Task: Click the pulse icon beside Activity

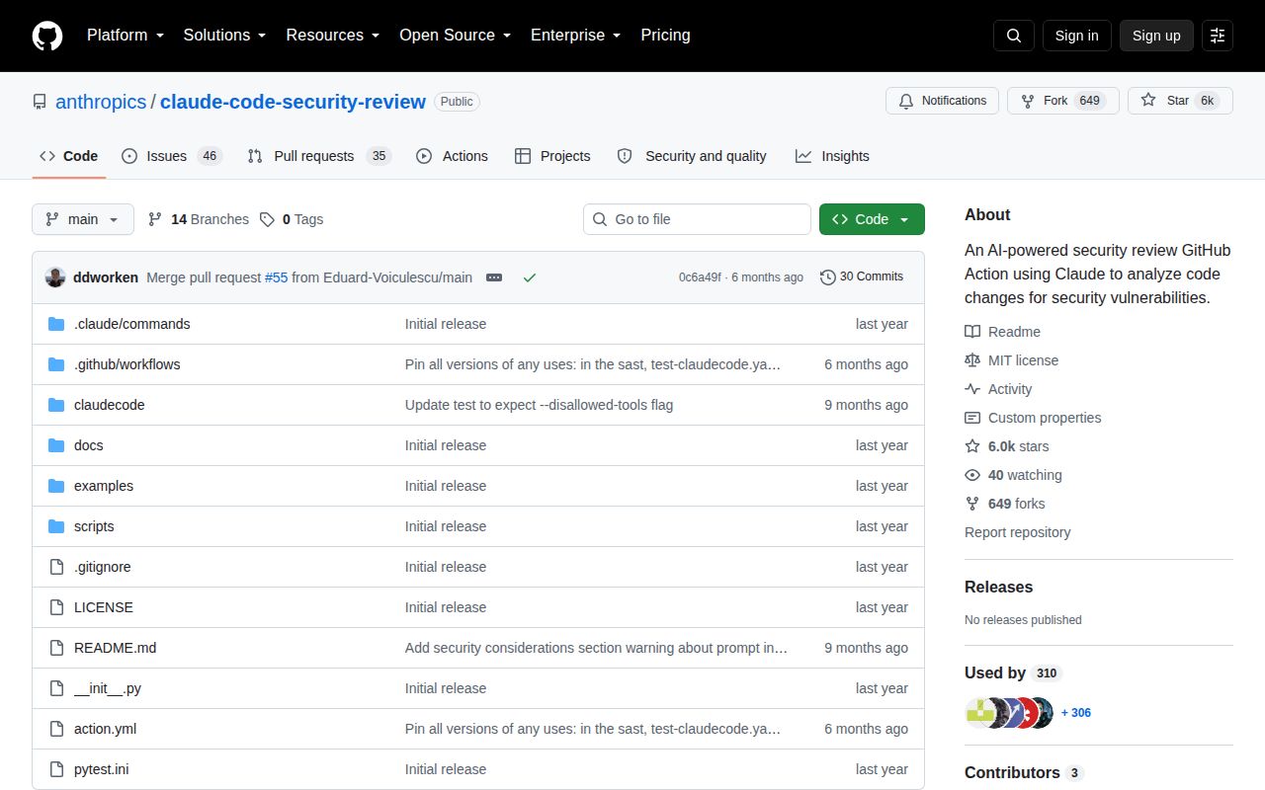Action: [x=972, y=389]
